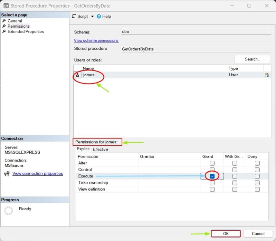Click the MSI\SQLEXPRESS server name text
The image size is (276, 241).
click(x=22, y=152)
